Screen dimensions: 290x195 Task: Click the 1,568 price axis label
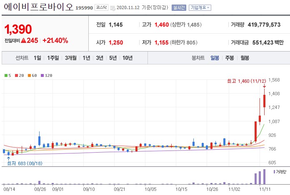[274, 80]
